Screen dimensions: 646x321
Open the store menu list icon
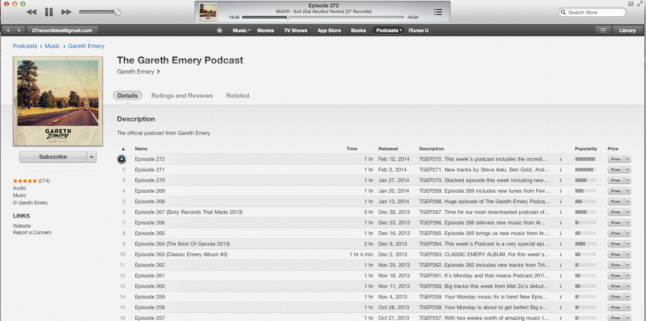(x=603, y=31)
